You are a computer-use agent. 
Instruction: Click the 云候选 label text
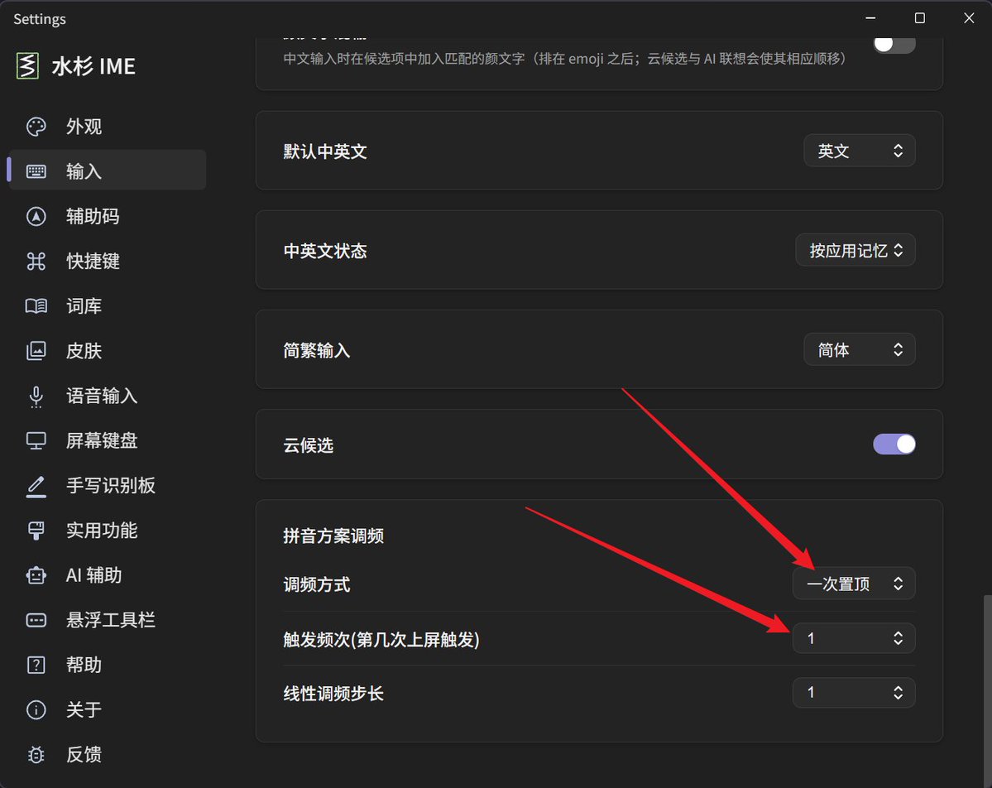(x=308, y=445)
